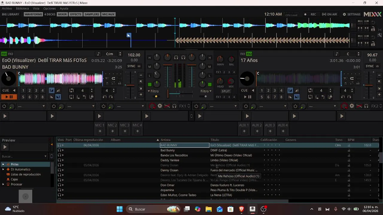Image resolution: width=383 pixels, height=215 pixels.
Task: Click CUE button on the 17 Años deck
Action: [244, 90]
